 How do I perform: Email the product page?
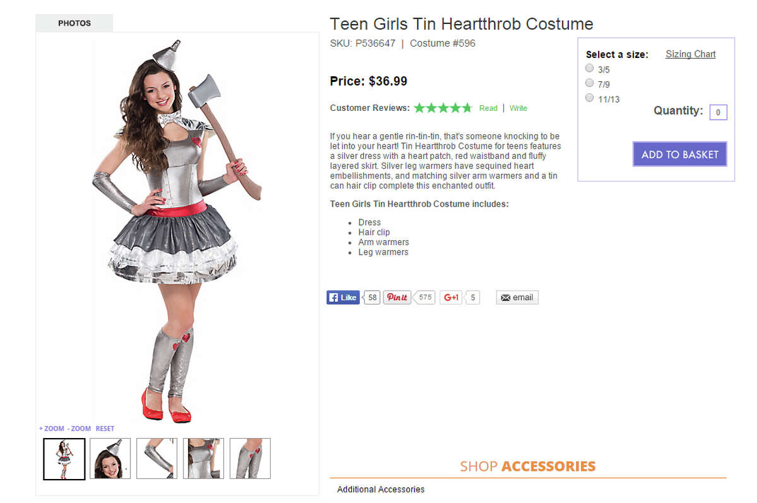(x=517, y=297)
